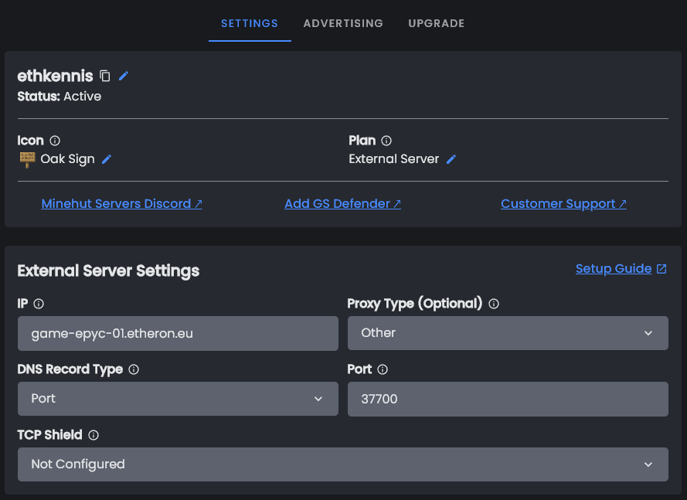
Task: Expand the Proxy Type dropdown
Action: coord(507,333)
